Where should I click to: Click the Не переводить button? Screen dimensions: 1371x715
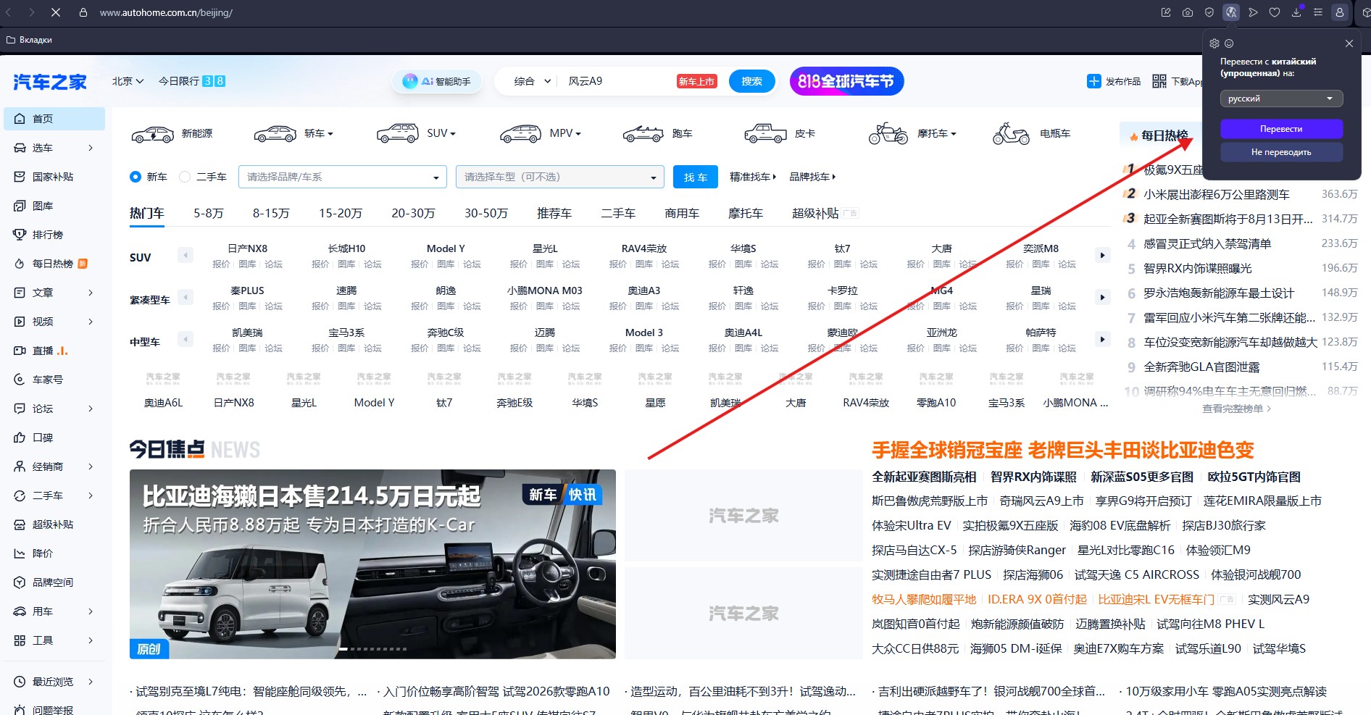(1281, 152)
